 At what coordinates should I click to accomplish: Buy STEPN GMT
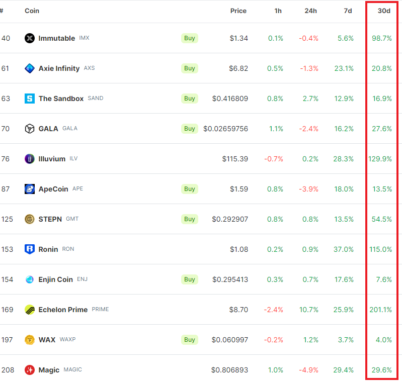pos(190,219)
